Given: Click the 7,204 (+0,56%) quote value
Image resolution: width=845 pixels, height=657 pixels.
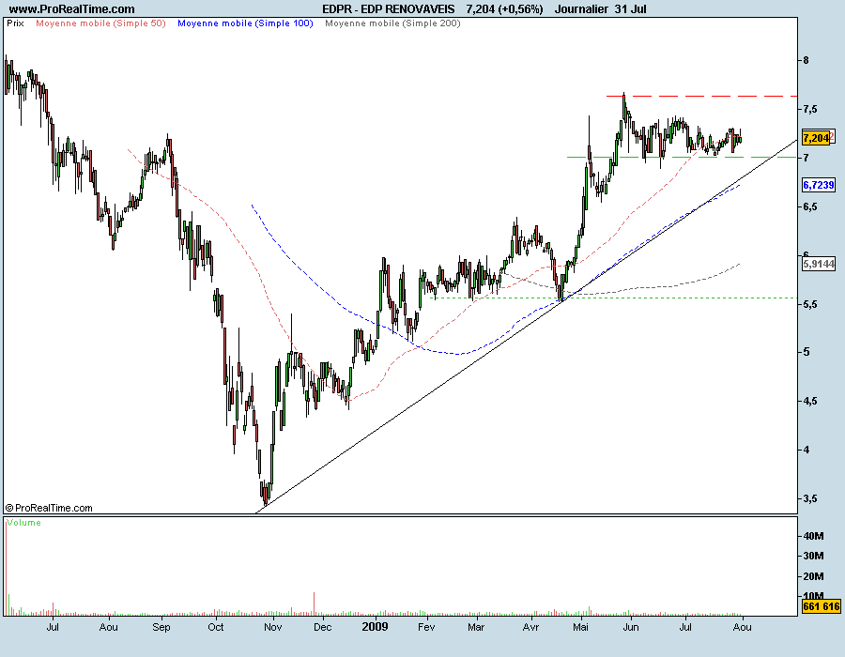Looking at the screenshot, I should coord(504,9).
